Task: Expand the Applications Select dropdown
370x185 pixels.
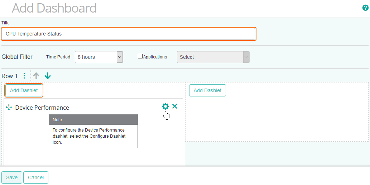Action: coord(213,57)
